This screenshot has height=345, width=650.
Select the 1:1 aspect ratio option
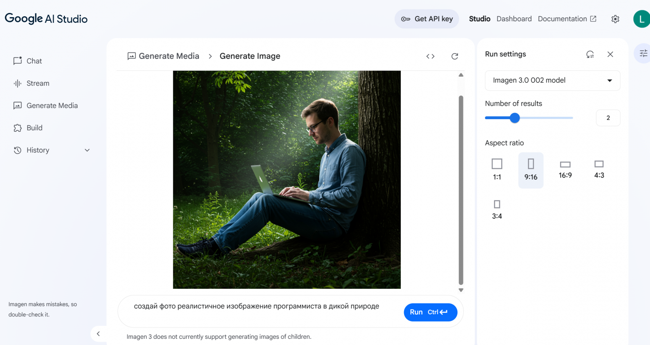coord(497,169)
